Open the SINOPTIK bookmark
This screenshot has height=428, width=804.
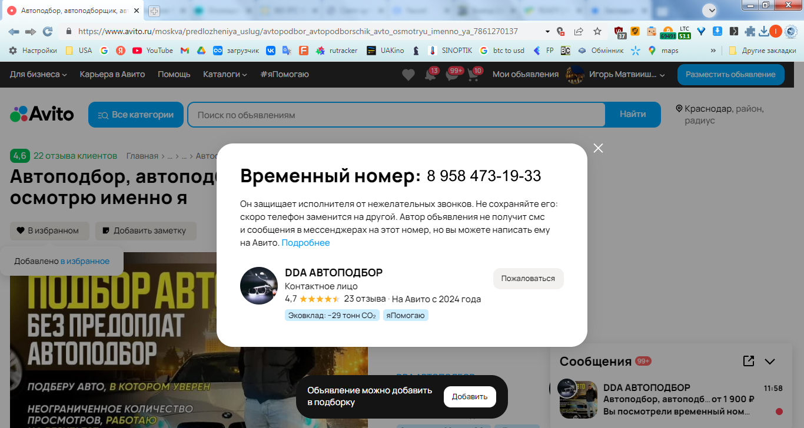(450, 51)
